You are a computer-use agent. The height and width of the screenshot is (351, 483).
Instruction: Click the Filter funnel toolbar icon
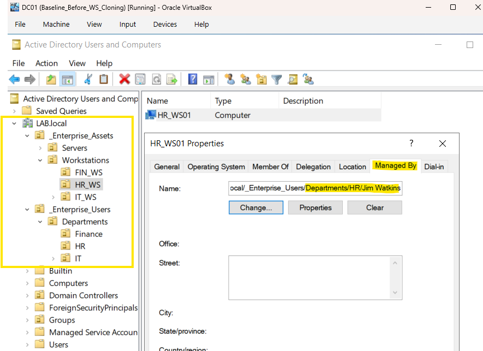(x=277, y=80)
